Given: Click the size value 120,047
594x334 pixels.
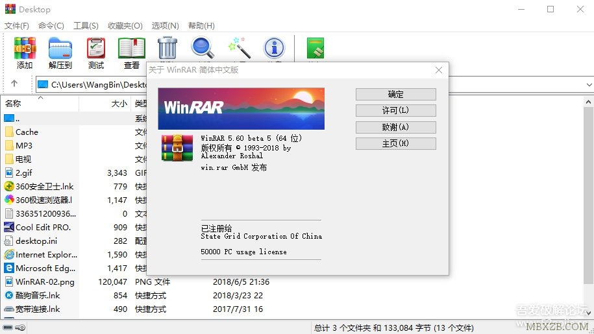Looking at the screenshot, I should coord(112,281).
